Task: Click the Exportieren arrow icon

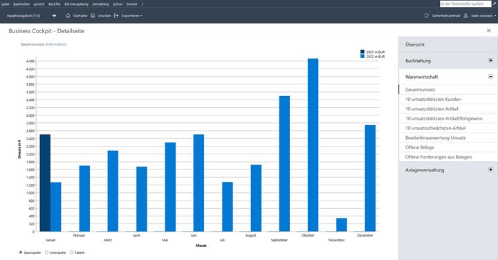Action: click(116, 15)
